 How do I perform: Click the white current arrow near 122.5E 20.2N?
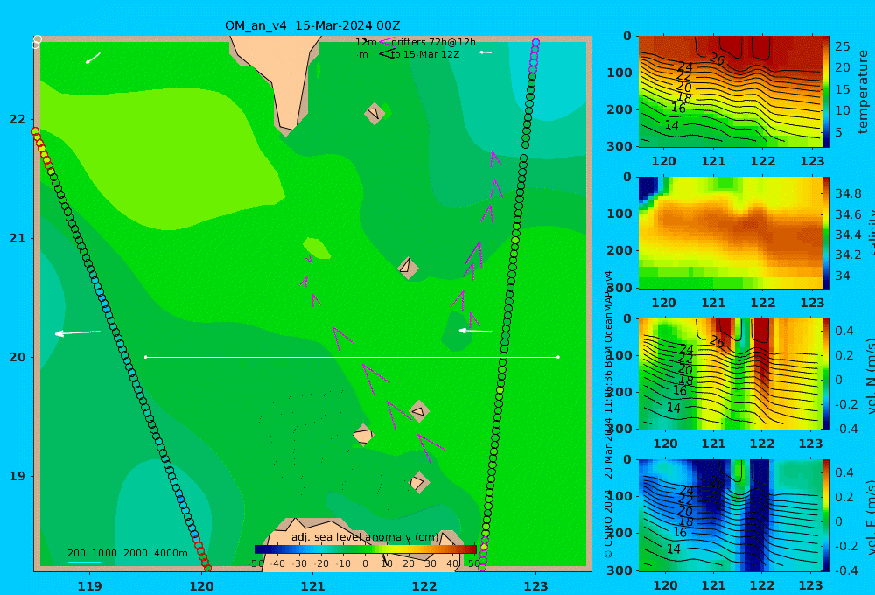[475, 331]
